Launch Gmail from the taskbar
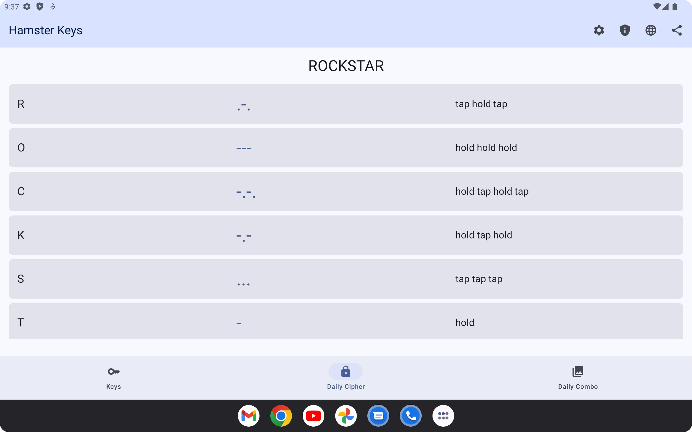The image size is (692, 432). [248, 416]
